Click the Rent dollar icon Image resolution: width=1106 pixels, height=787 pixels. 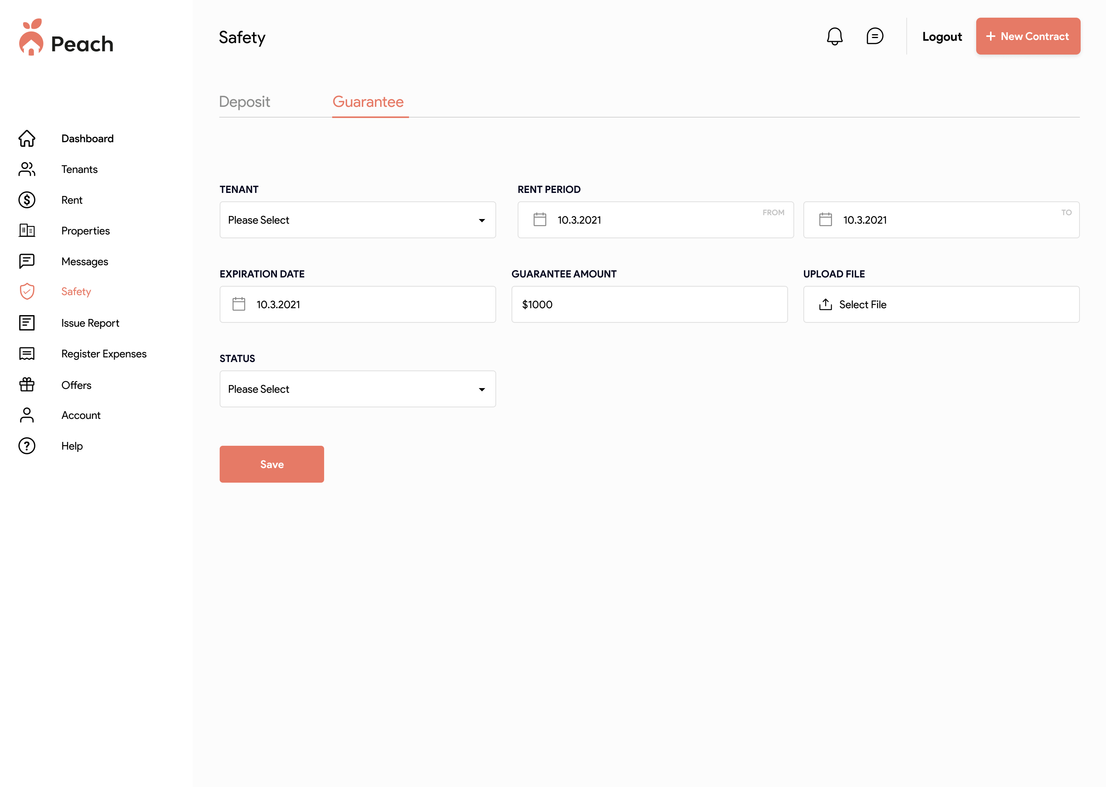[x=26, y=200]
